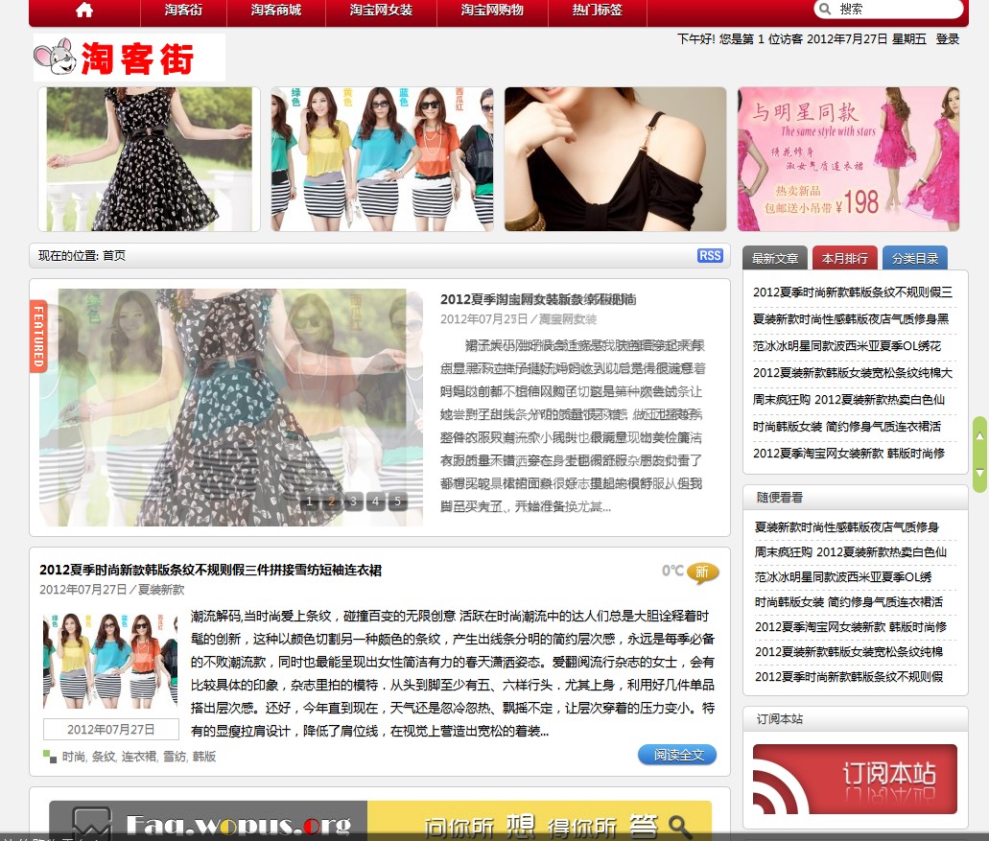Open the black off-shoulder top banner
The height and width of the screenshot is (841, 989).
[x=615, y=159]
